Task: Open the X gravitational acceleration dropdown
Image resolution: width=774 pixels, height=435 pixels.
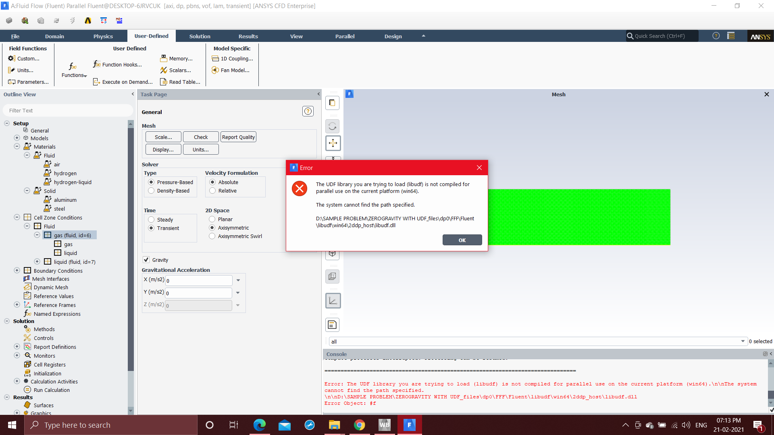Action: (x=237, y=280)
